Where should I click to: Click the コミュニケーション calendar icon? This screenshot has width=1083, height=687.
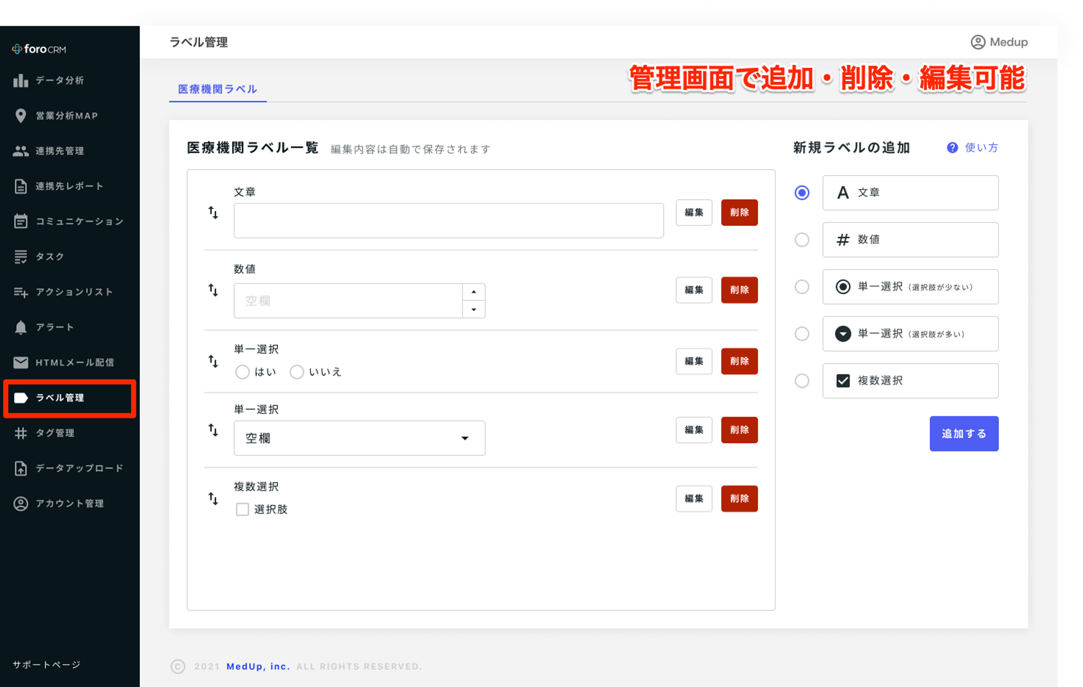tap(21, 221)
